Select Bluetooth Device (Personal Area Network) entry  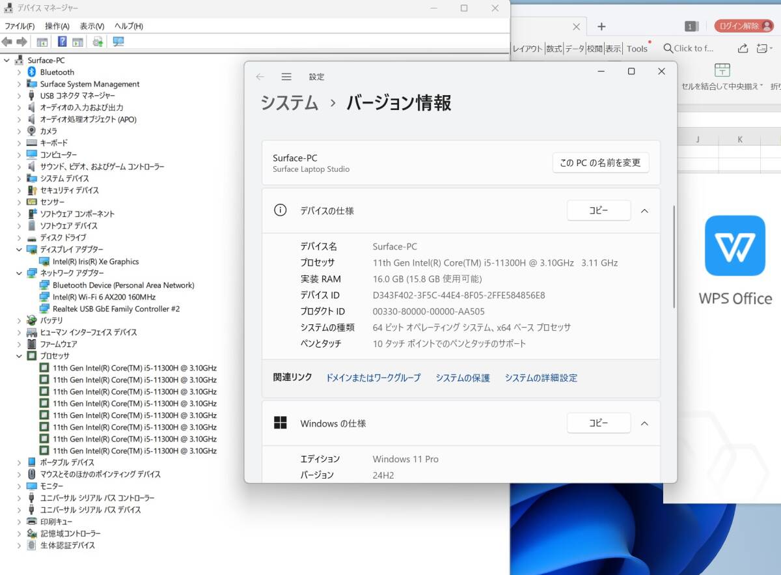click(124, 285)
